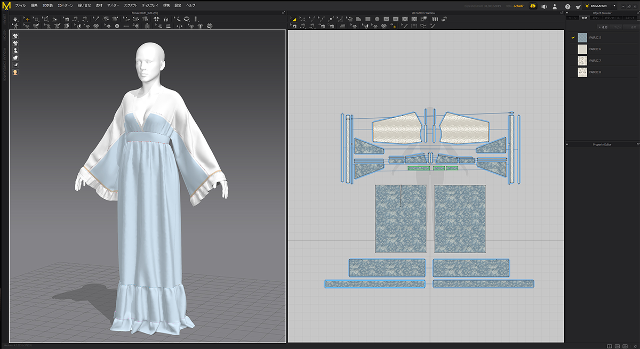This screenshot has height=349, width=640.
Task: Toggle the orange head icon in 3D viewport column
Action: (15, 72)
